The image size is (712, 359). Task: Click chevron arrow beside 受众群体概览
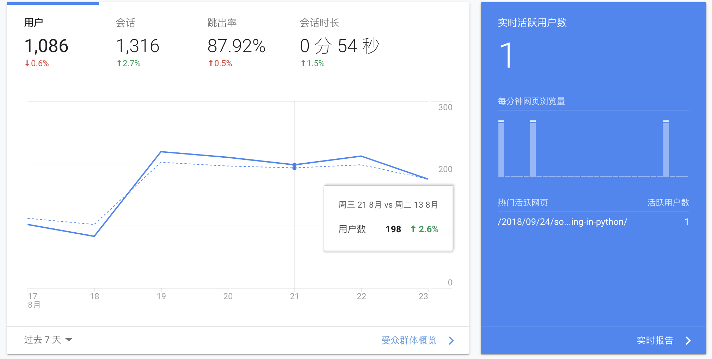[x=451, y=341]
